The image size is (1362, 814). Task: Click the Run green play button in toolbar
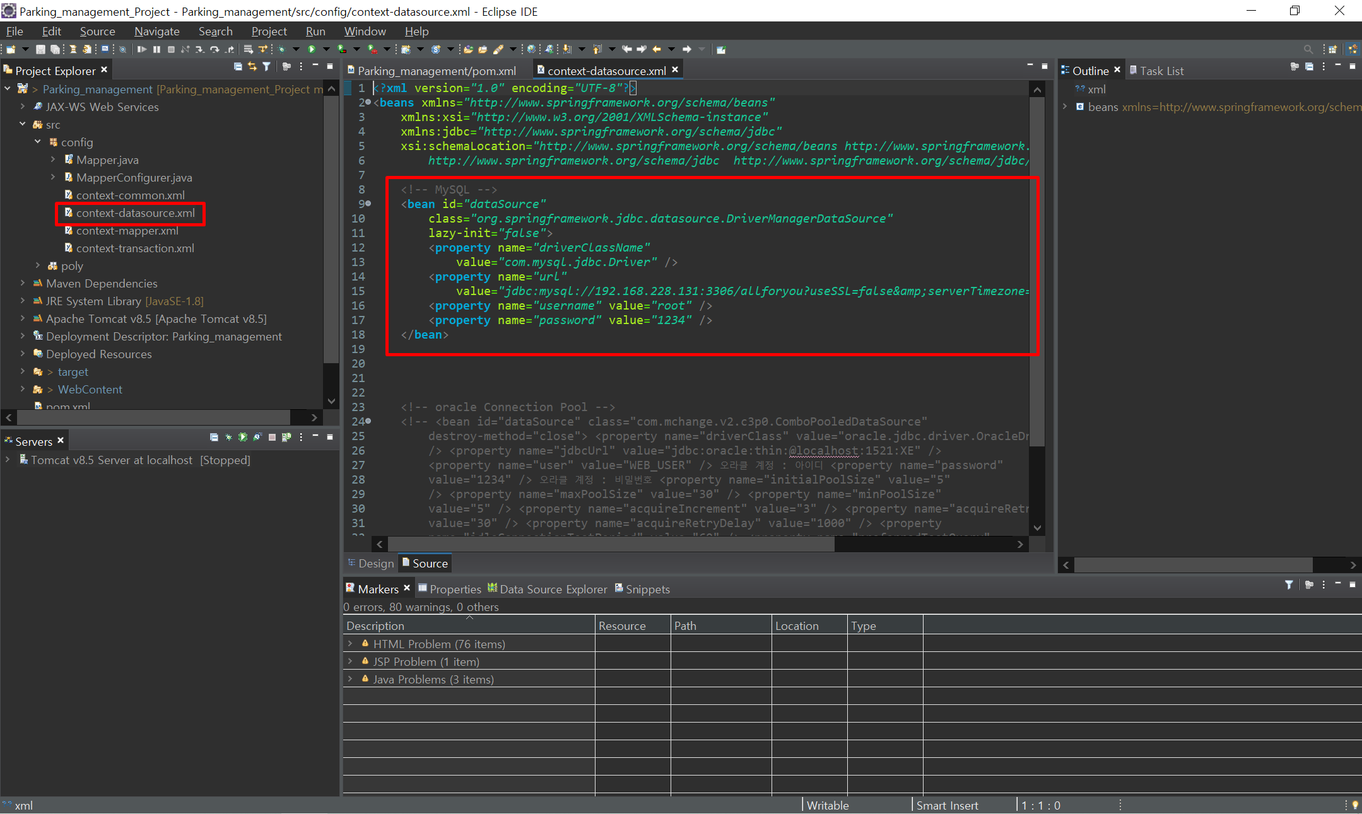[312, 49]
